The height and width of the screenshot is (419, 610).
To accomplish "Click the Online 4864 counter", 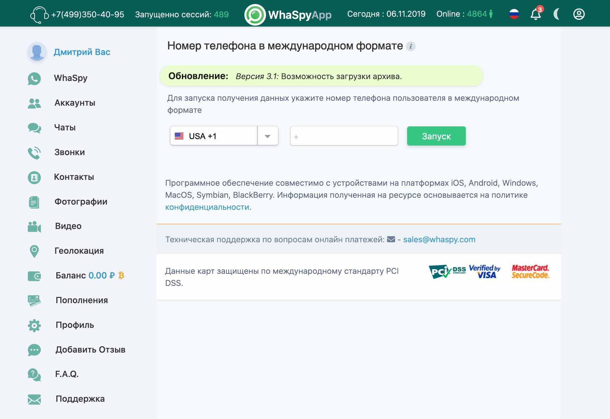I will tap(465, 14).
